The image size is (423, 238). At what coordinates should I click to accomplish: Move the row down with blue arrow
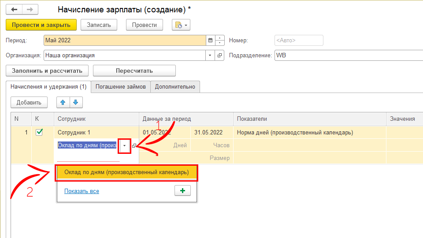(x=75, y=103)
